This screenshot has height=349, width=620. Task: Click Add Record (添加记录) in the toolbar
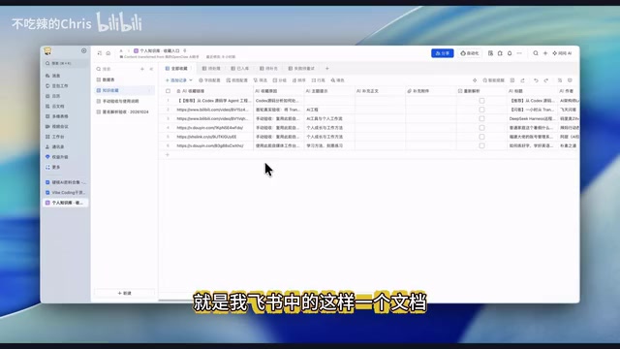point(176,80)
